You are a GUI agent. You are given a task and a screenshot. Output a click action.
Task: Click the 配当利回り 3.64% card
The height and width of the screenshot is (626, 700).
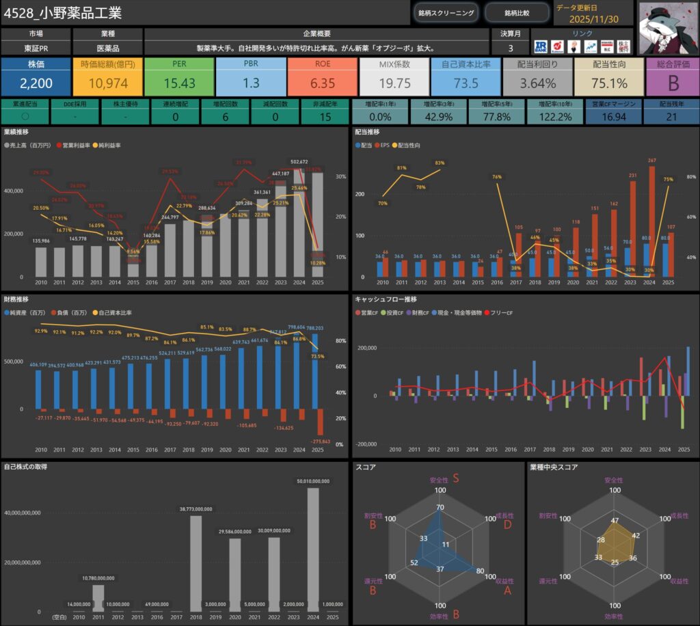click(537, 77)
